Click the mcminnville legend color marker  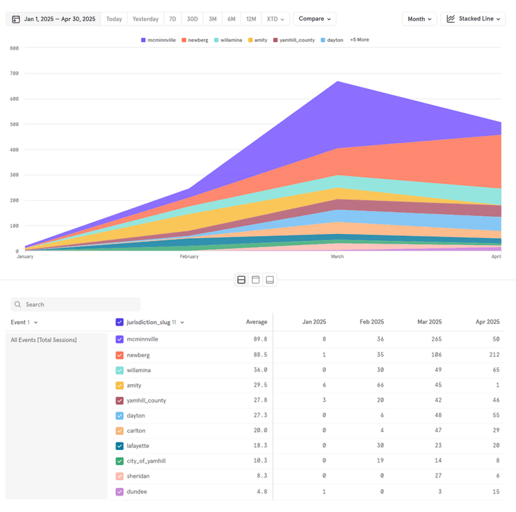[143, 40]
